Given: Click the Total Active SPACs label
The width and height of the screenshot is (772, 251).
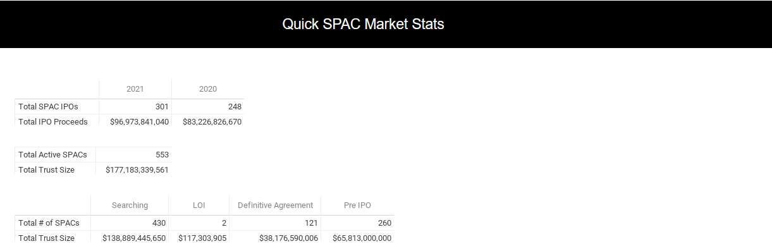Looking at the screenshot, I should tap(53, 155).
